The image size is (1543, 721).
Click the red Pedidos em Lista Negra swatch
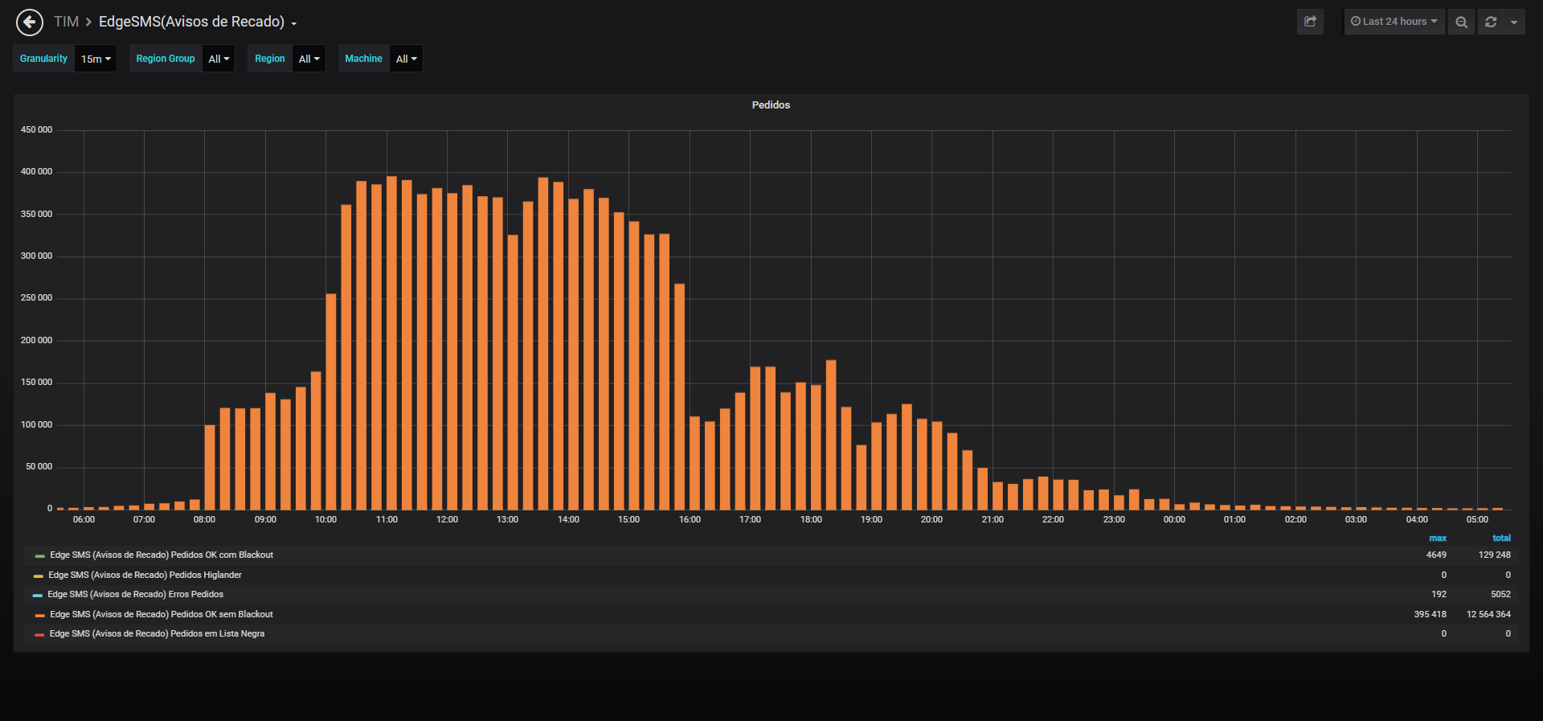point(39,635)
